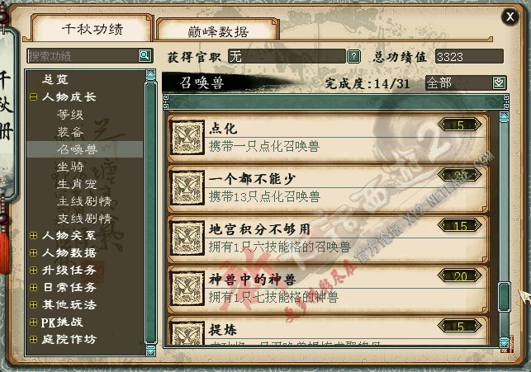This screenshot has height=372, width=531.
Task: Switch to the 巅峰数据 tab
Action: 218,31
